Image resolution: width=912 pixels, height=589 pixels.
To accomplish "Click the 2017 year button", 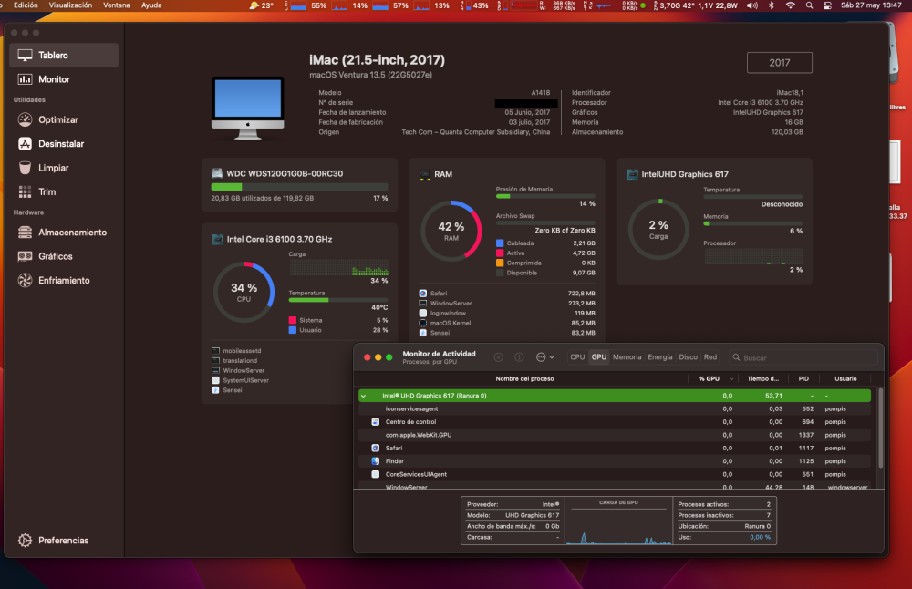I will tap(780, 63).
